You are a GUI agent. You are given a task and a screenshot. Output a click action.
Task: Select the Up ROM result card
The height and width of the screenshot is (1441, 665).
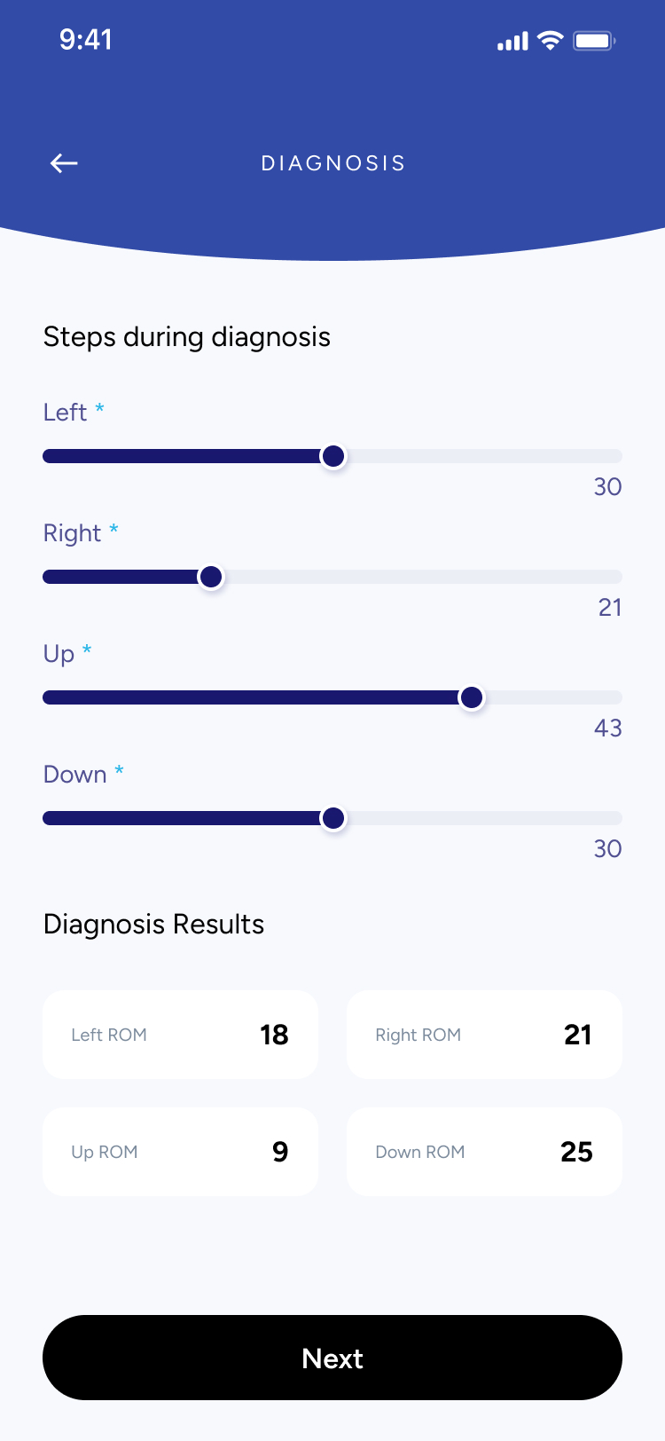(180, 1152)
